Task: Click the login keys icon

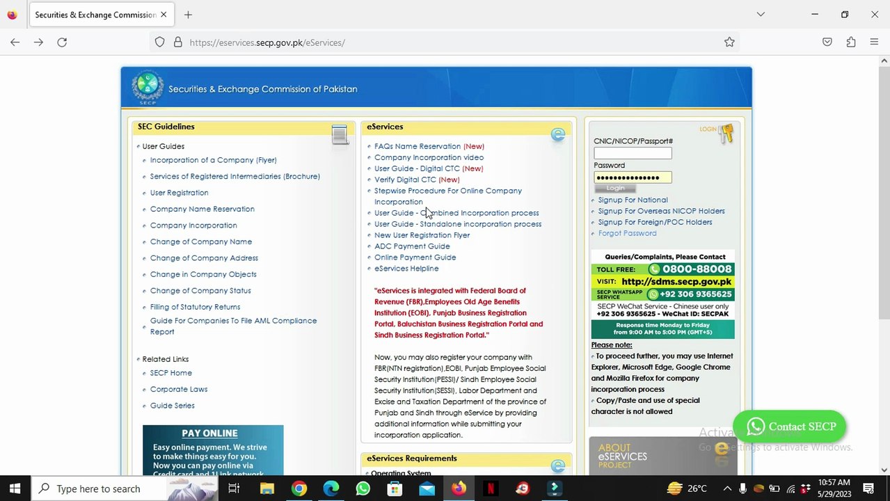Action: click(x=726, y=134)
